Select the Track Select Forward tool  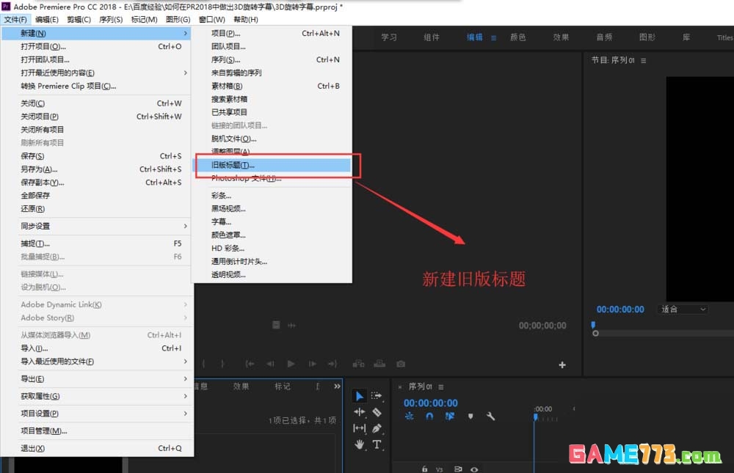(377, 396)
